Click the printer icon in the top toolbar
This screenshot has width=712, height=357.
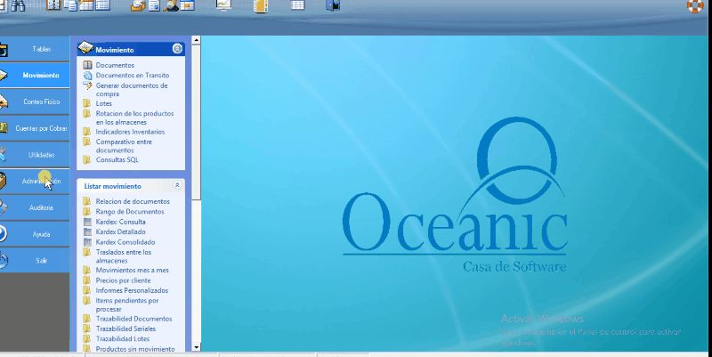[136, 6]
